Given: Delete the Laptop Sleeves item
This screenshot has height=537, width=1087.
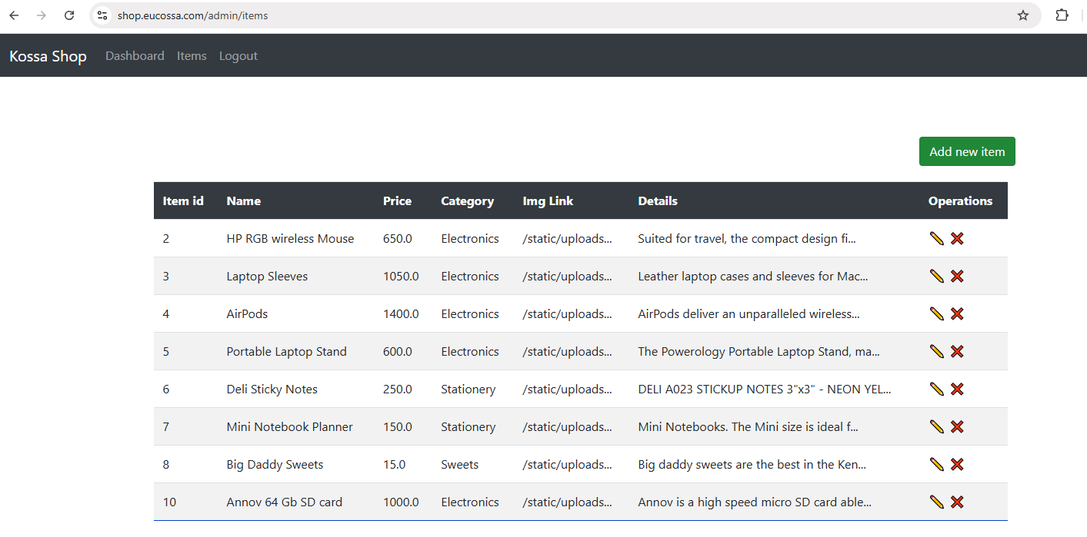Looking at the screenshot, I should click(956, 276).
